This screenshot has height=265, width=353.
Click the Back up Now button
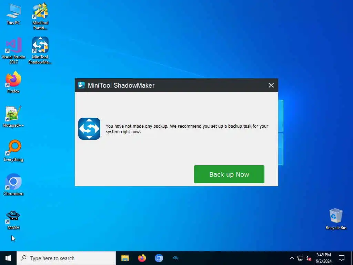[x=229, y=174]
